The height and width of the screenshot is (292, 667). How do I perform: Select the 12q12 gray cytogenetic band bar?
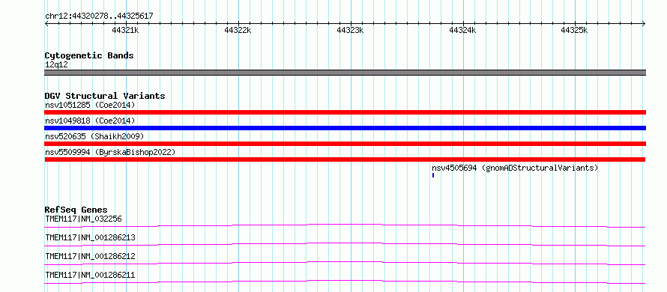(345, 73)
